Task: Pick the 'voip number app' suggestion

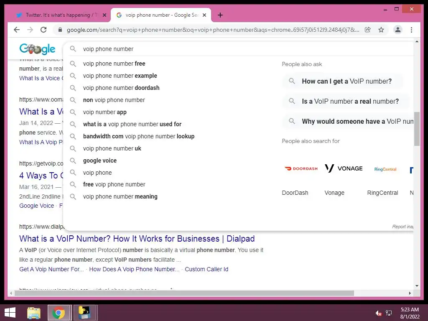Action: coord(105,112)
